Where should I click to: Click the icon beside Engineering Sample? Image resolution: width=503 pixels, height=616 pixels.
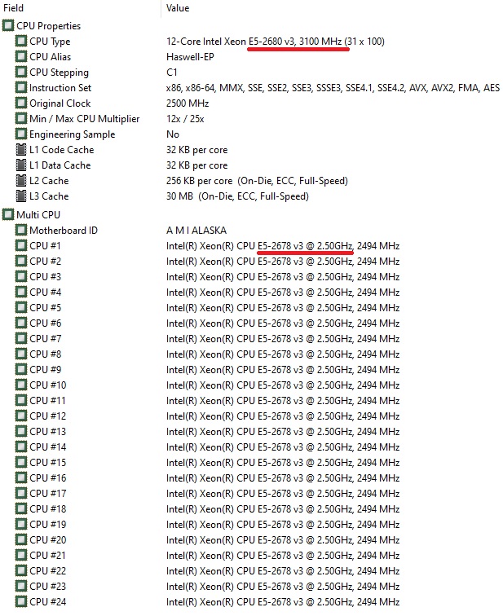pos(21,134)
